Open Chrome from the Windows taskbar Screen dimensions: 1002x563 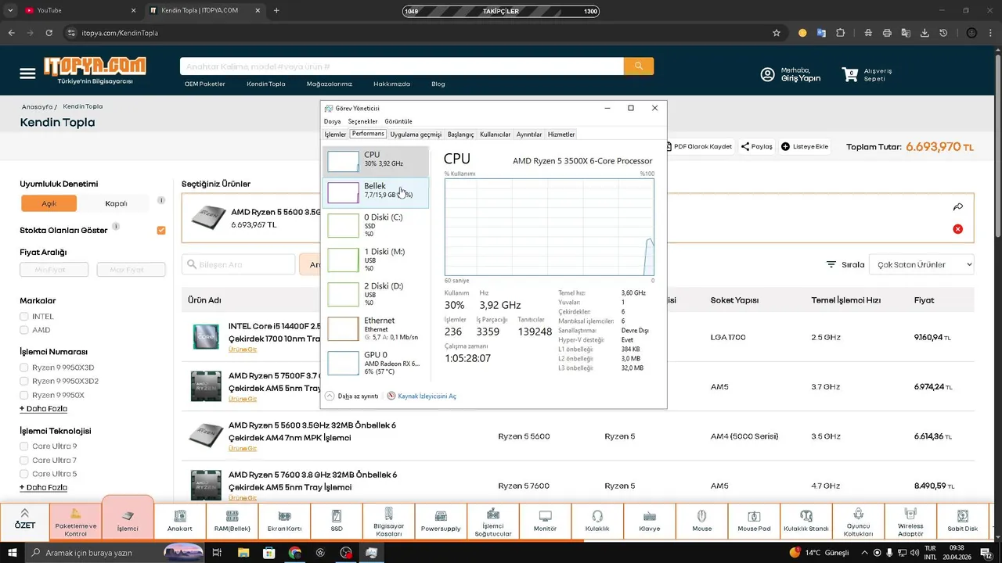point(294,553)
